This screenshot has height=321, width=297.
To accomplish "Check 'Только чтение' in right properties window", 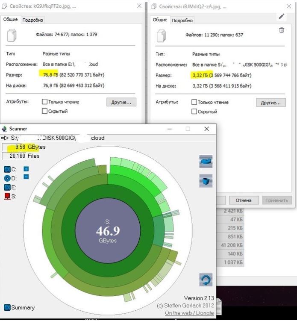I will click(194, 103).
